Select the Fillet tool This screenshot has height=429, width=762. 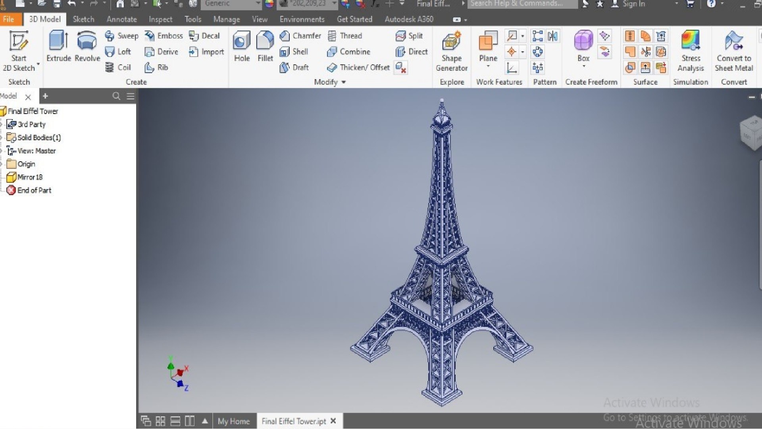265,46
